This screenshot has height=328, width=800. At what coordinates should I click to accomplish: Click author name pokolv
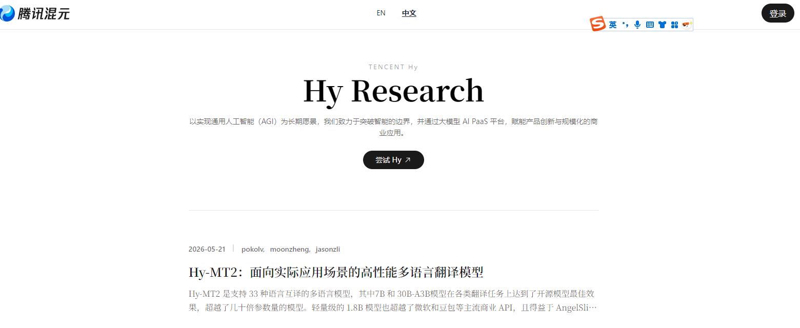pyautogui.click(x=252, y=249)
